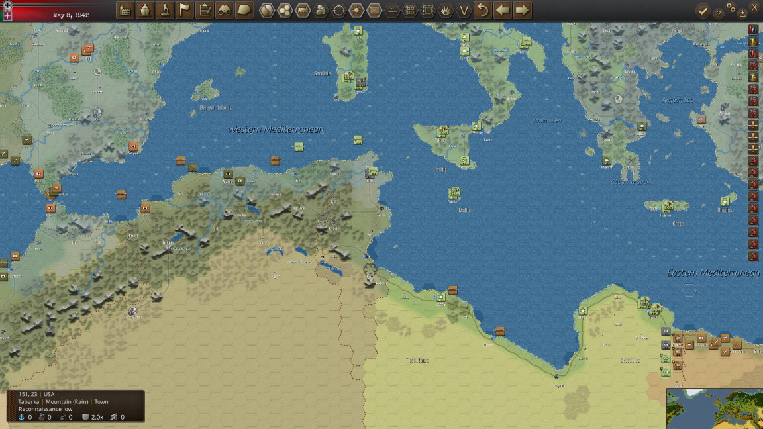
Task: Click the minimap thumbnail in corner
Action: (715, 408)
